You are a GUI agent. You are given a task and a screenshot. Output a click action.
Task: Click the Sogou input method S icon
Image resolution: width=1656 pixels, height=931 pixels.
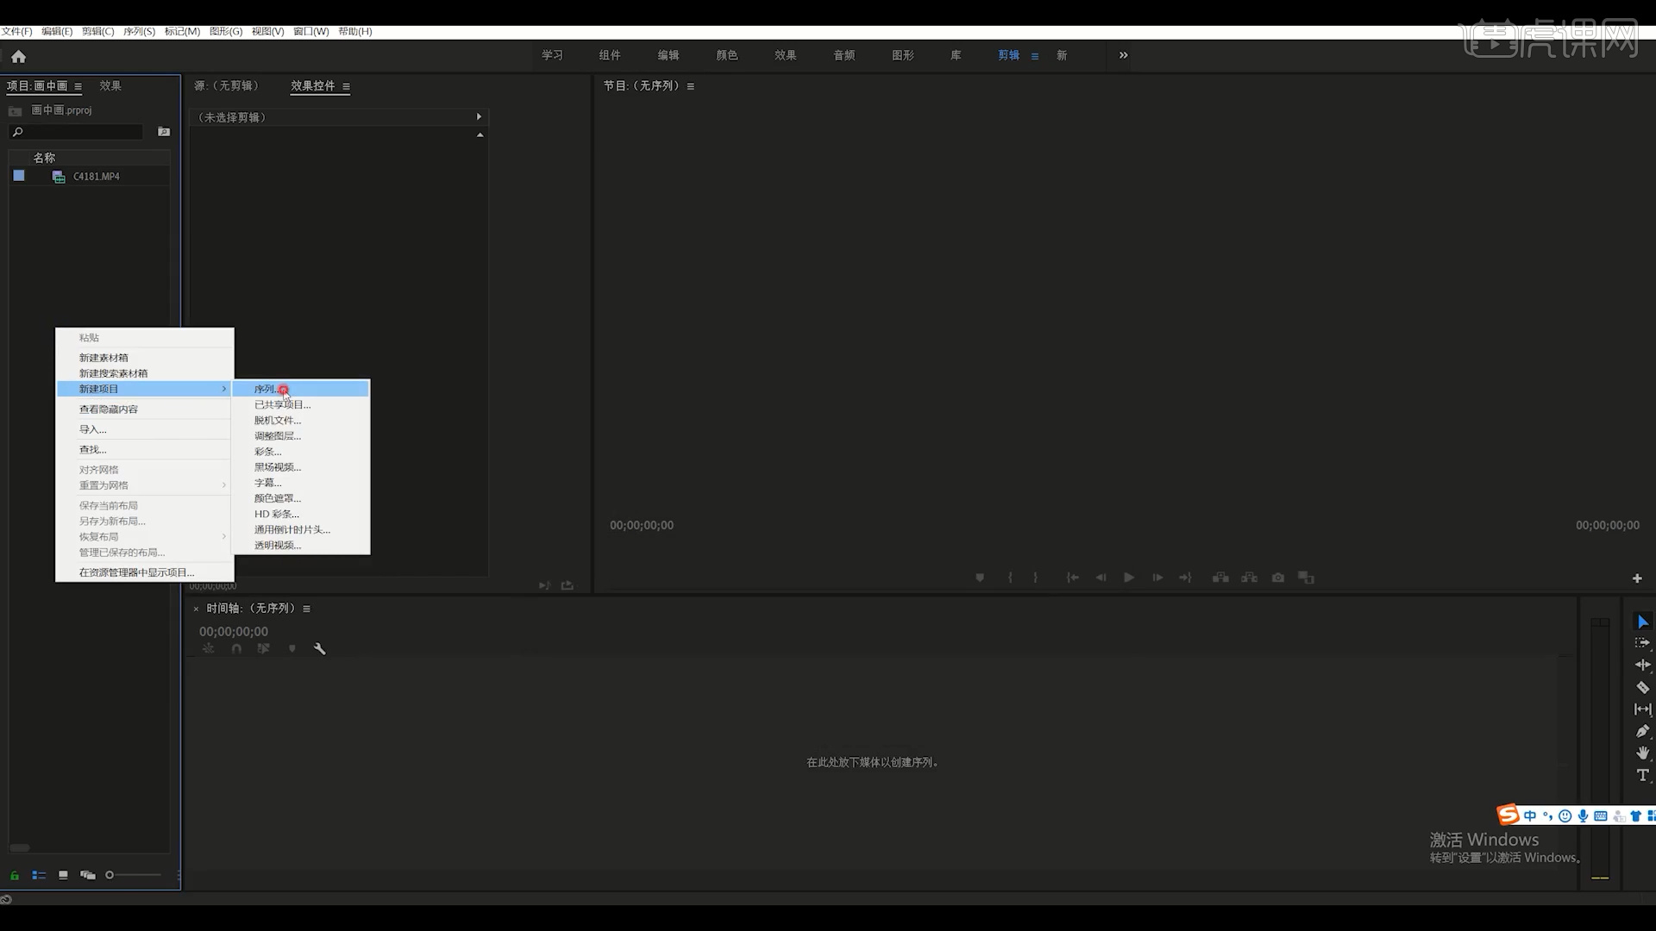click(x=1508, y=815)
